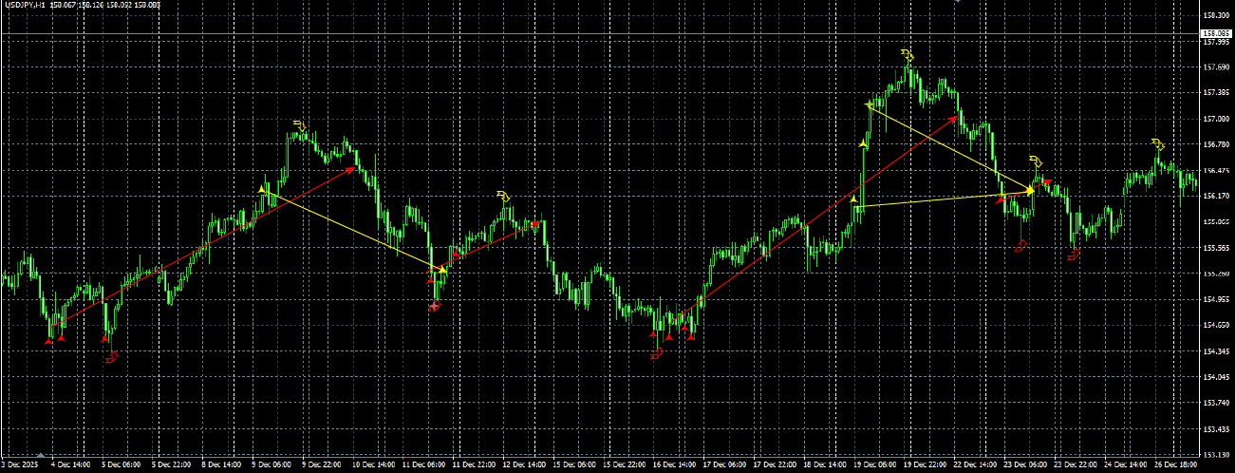Select the red cross marker at the 11 Dec low
Viewport: 1236px width, 473px height.
tap(435, 306)
